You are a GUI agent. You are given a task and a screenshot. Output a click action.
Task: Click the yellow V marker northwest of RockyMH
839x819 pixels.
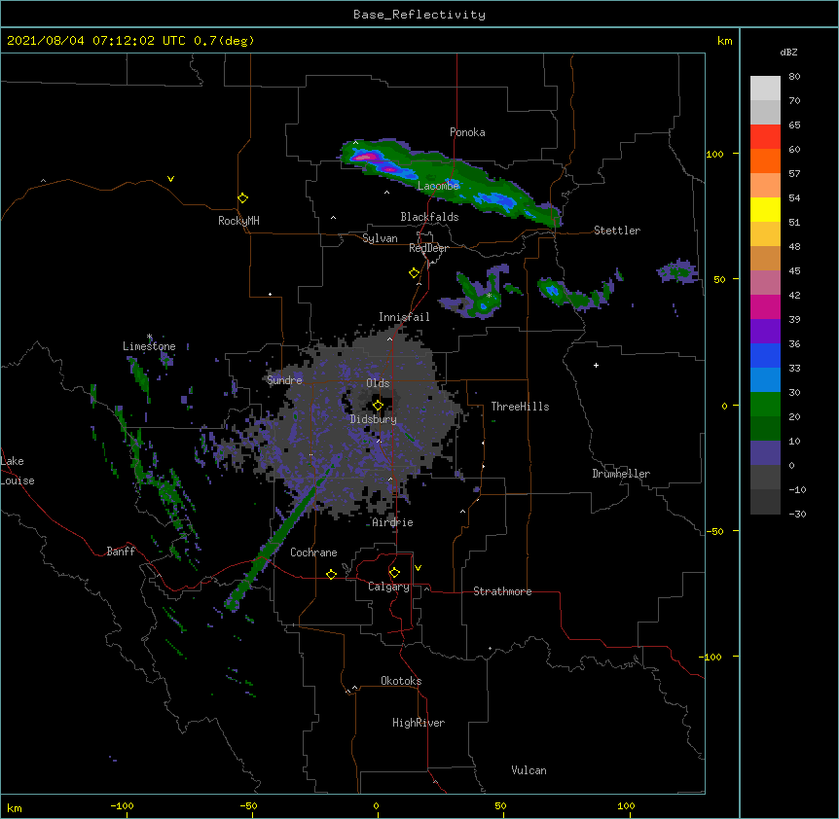click(x=170, y=179)
